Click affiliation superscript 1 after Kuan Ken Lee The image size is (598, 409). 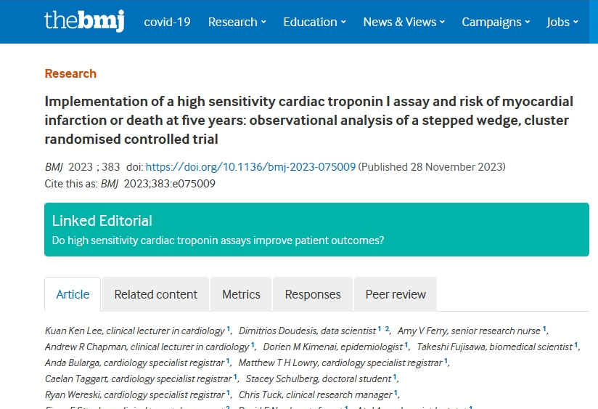click(x=228, y=328)
